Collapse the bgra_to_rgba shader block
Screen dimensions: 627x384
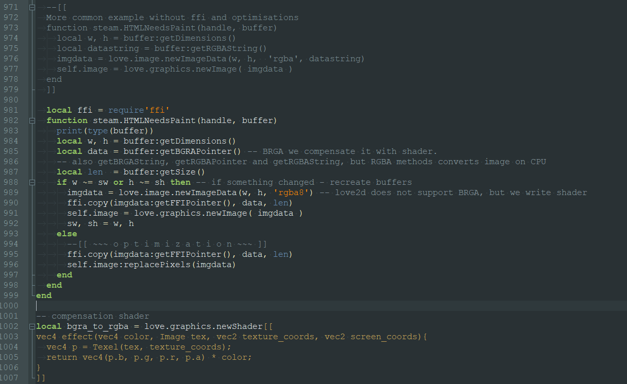pyautogui.click(x=33, y=326)
